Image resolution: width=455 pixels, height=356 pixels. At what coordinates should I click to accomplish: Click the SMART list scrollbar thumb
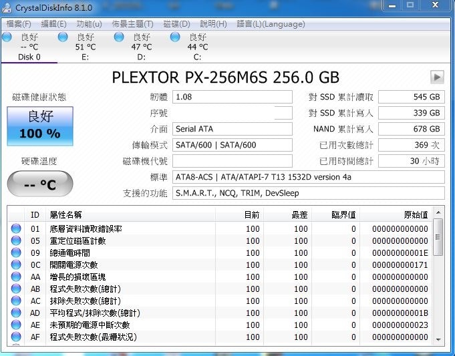pyautogui.click(x=438, y=237)
